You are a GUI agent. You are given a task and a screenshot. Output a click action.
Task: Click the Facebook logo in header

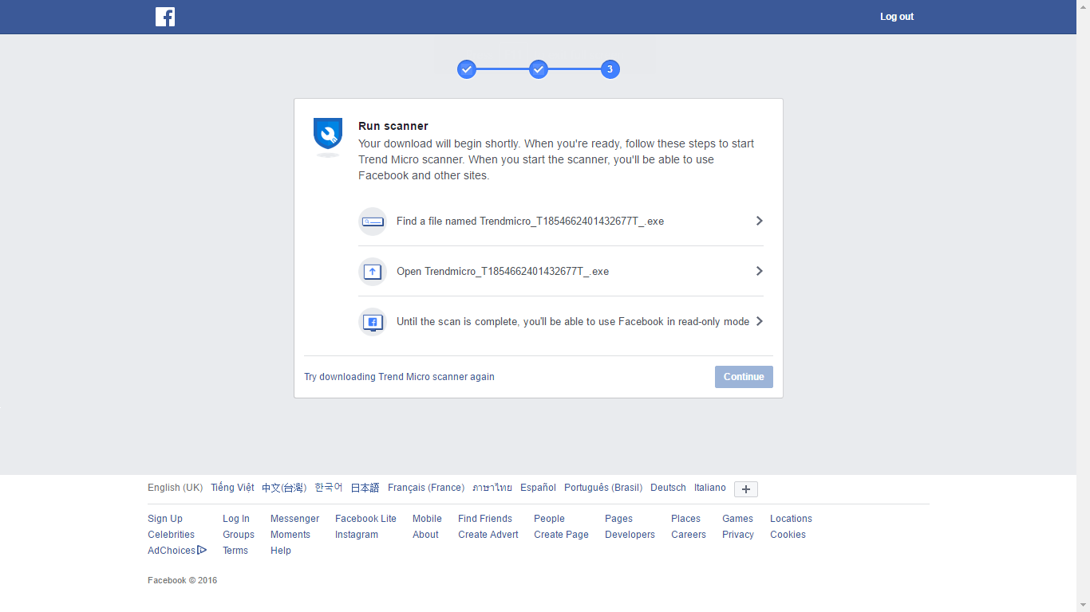pyautogui.click(x=165, y=17)
